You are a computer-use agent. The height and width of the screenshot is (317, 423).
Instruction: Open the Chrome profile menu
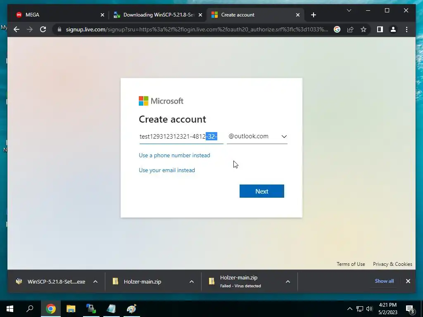(x=393, y=29)
